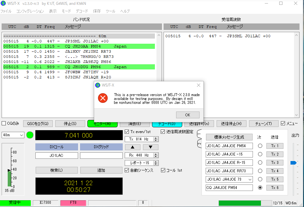Image resolution: width=304 pixels, height=207 pixels.
Task: Click band activity scrollbar up arrow
Action: tap(159, 35)
